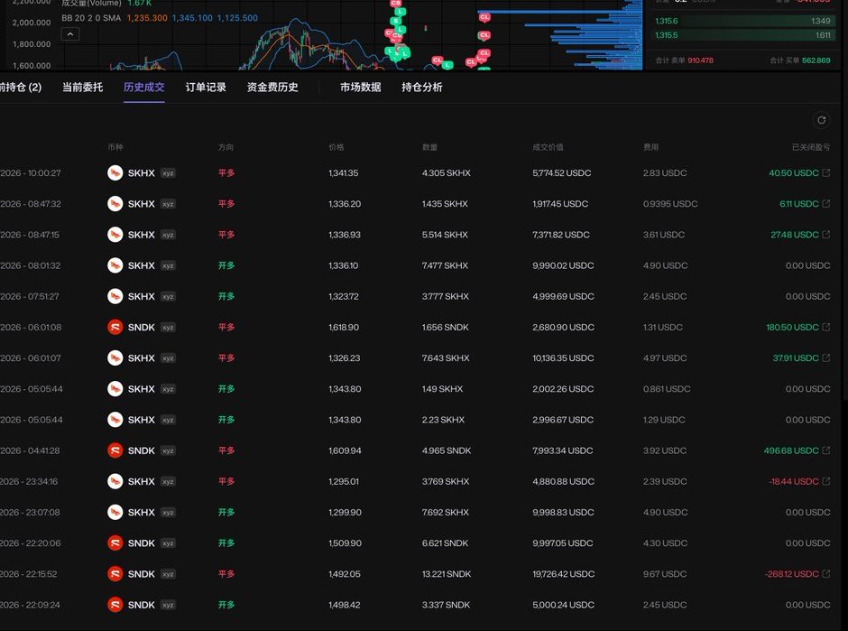Open share link for 180.50 USDC profit
Image resolution: width=848 pixels, height=631 pixels.
[825, 327]
